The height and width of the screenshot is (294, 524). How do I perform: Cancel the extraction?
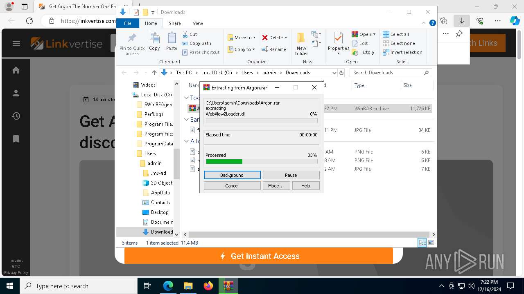pos(232,186)
